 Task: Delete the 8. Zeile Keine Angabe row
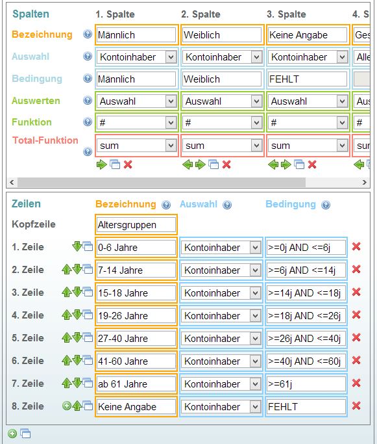pyautogui.click(x=356, y=406)
